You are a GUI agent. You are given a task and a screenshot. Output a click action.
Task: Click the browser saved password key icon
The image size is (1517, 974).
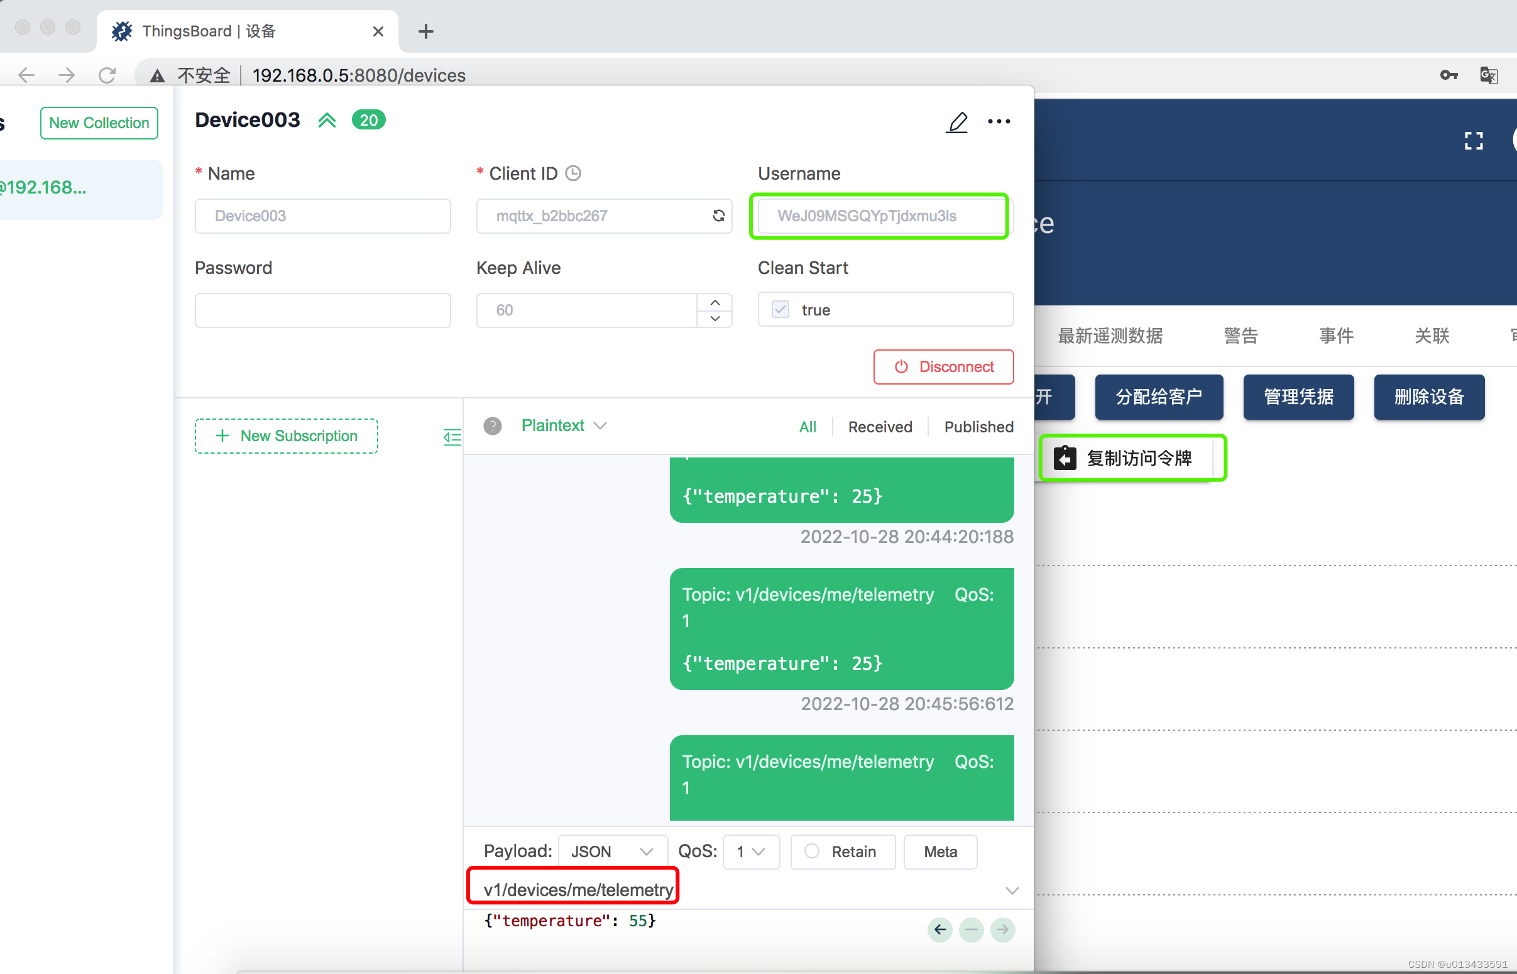1449,75
